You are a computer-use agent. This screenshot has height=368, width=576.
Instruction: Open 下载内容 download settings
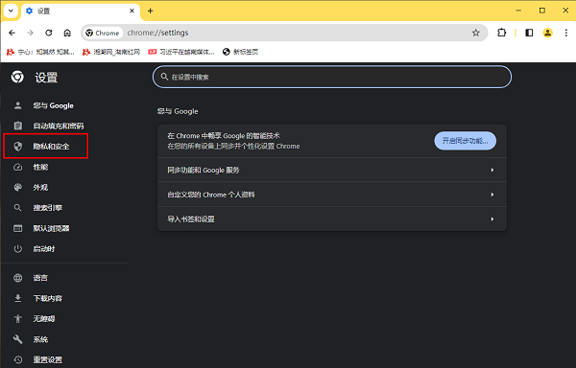click(x=48, y=298)
